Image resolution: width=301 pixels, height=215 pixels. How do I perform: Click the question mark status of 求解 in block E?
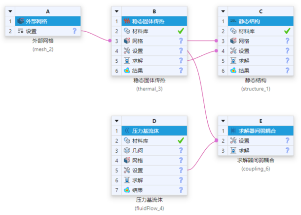click(287, 150)
